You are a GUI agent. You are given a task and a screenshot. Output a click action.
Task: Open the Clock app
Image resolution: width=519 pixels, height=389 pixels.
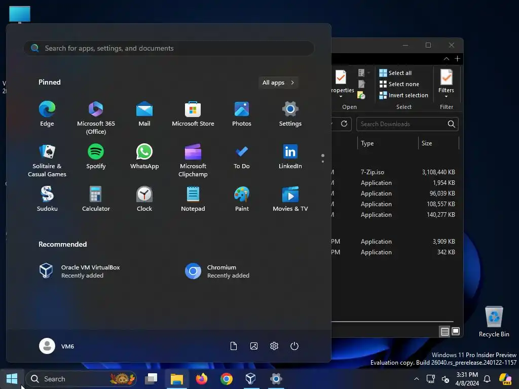click(x=144, y=199)
